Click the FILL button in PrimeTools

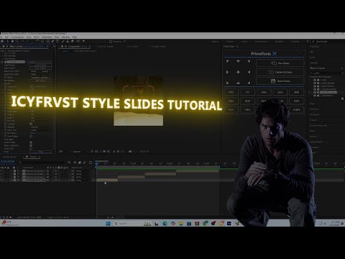pyautogui.click(x=231, y=109)
